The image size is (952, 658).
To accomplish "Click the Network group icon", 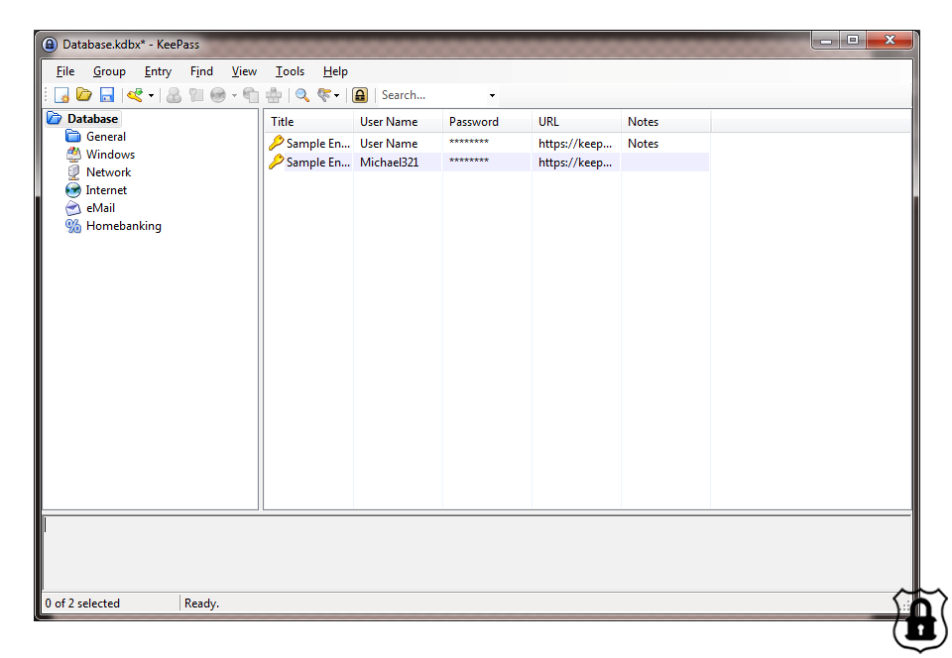I will [x=72, y=172].
